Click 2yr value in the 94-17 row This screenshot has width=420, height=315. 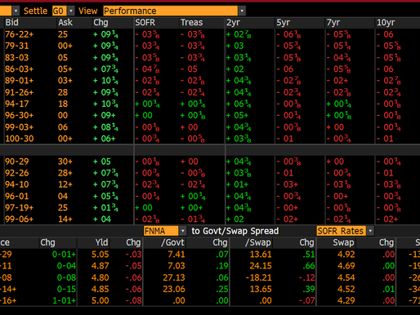tap(239, 104)
